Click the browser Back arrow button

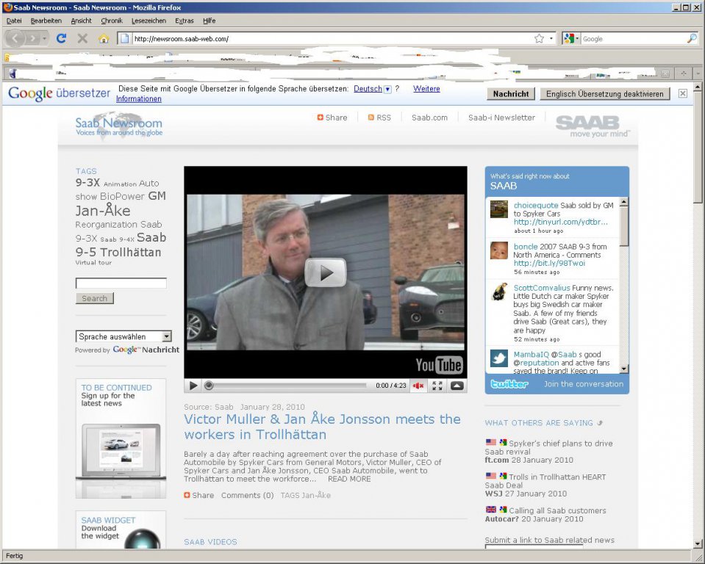click(15, 39)
